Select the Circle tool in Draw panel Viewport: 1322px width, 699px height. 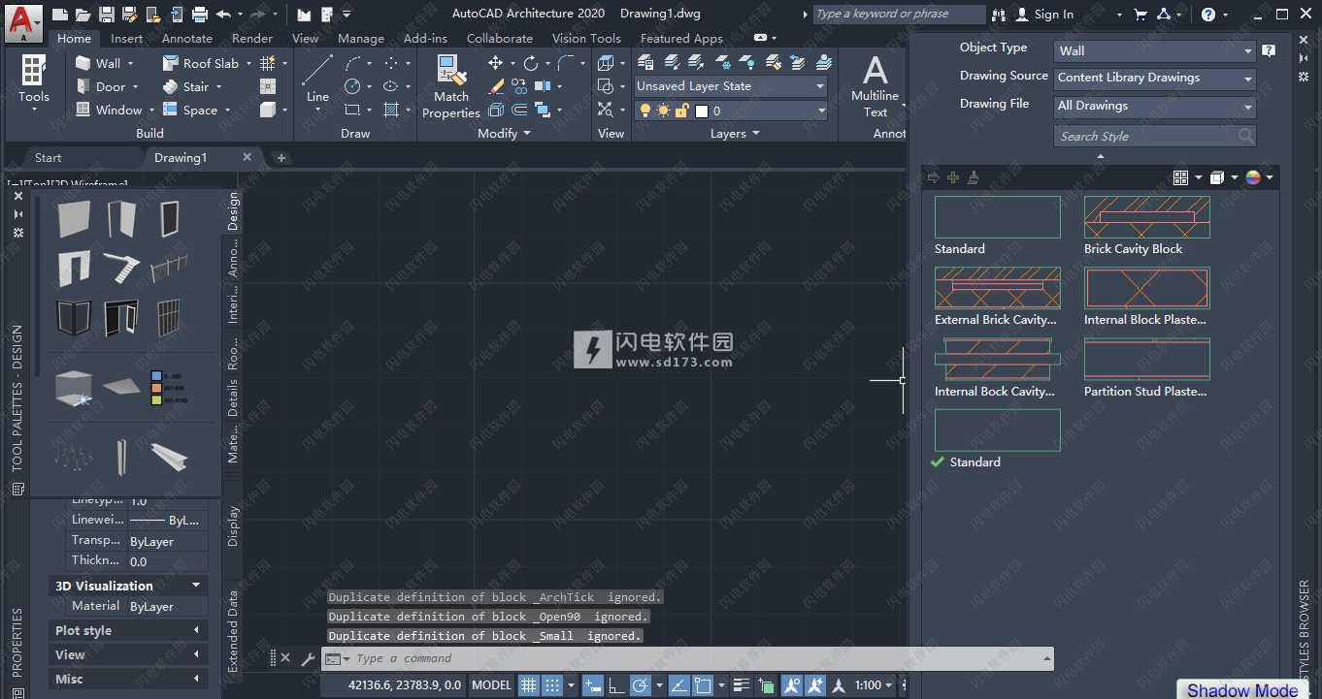point(352,86)
